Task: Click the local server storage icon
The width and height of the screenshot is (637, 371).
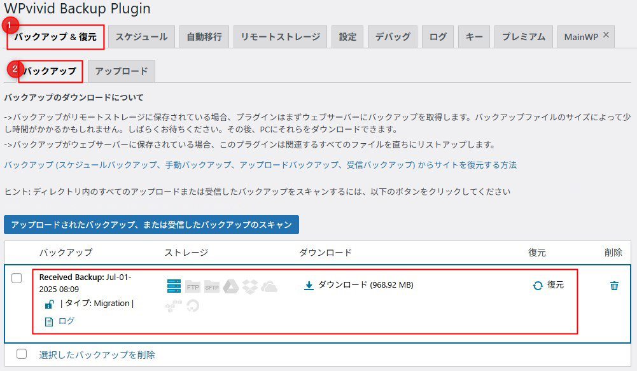Action: [x=174, y=286]
